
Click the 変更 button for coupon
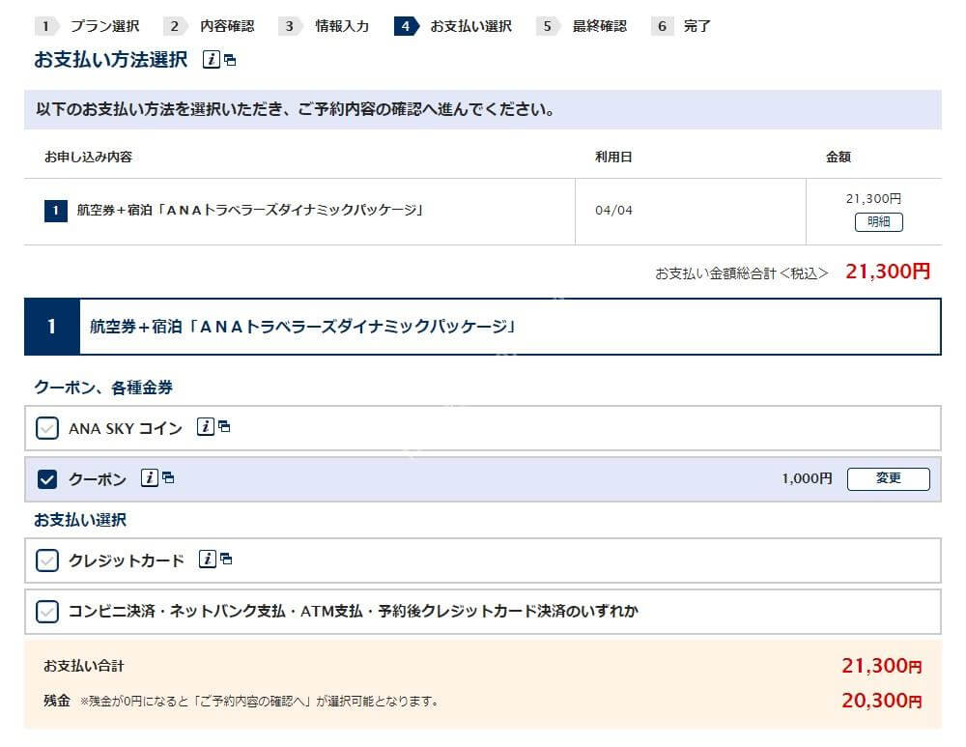pyautogui.click(x=889, y=479)
